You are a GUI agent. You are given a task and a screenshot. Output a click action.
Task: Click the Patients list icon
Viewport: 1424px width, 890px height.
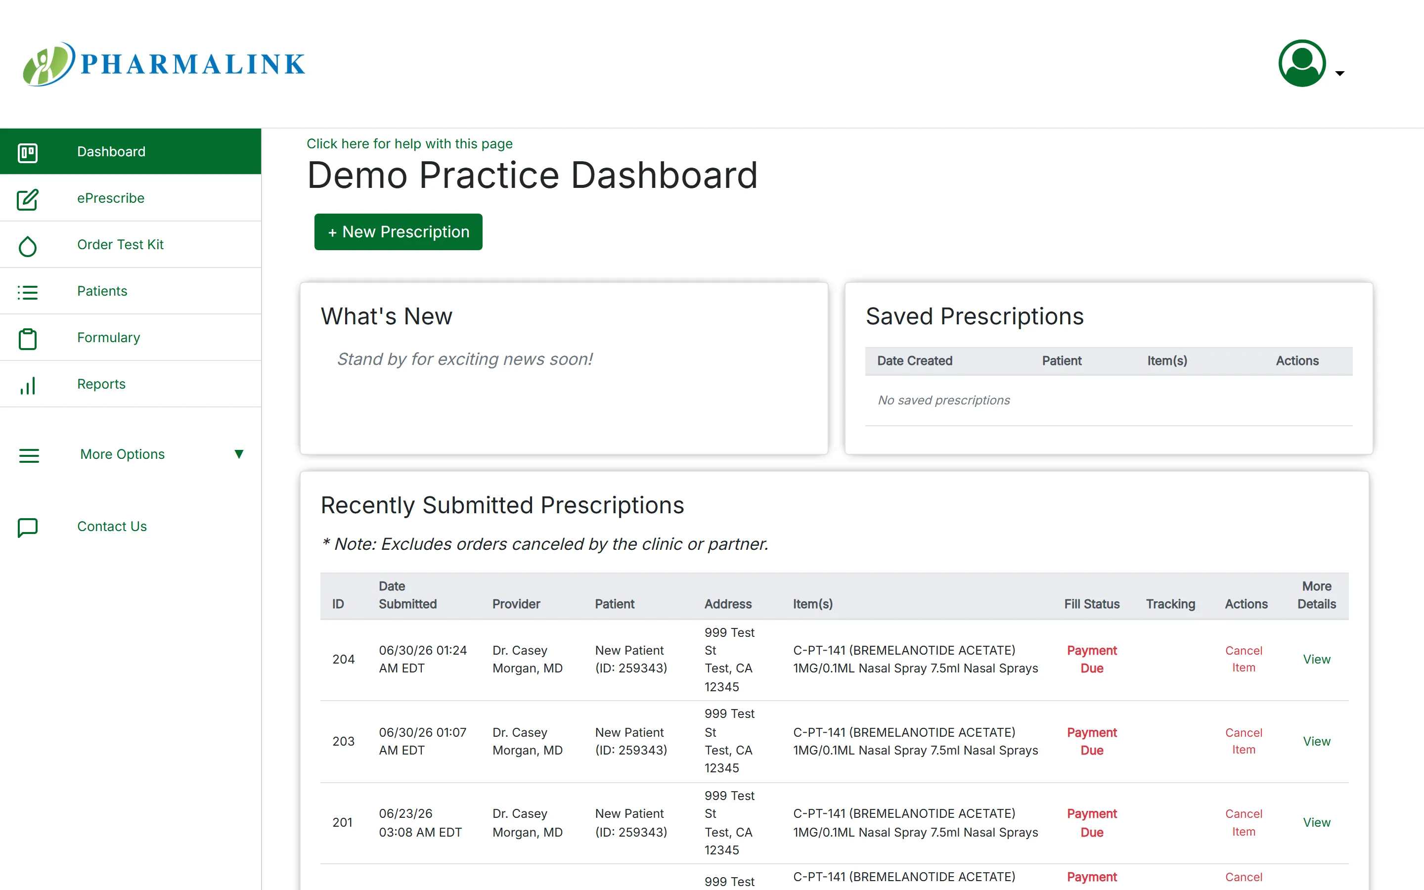(28, 292)
